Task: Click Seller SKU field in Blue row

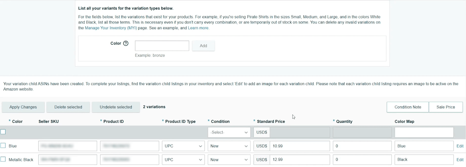Action: [68, 146]
